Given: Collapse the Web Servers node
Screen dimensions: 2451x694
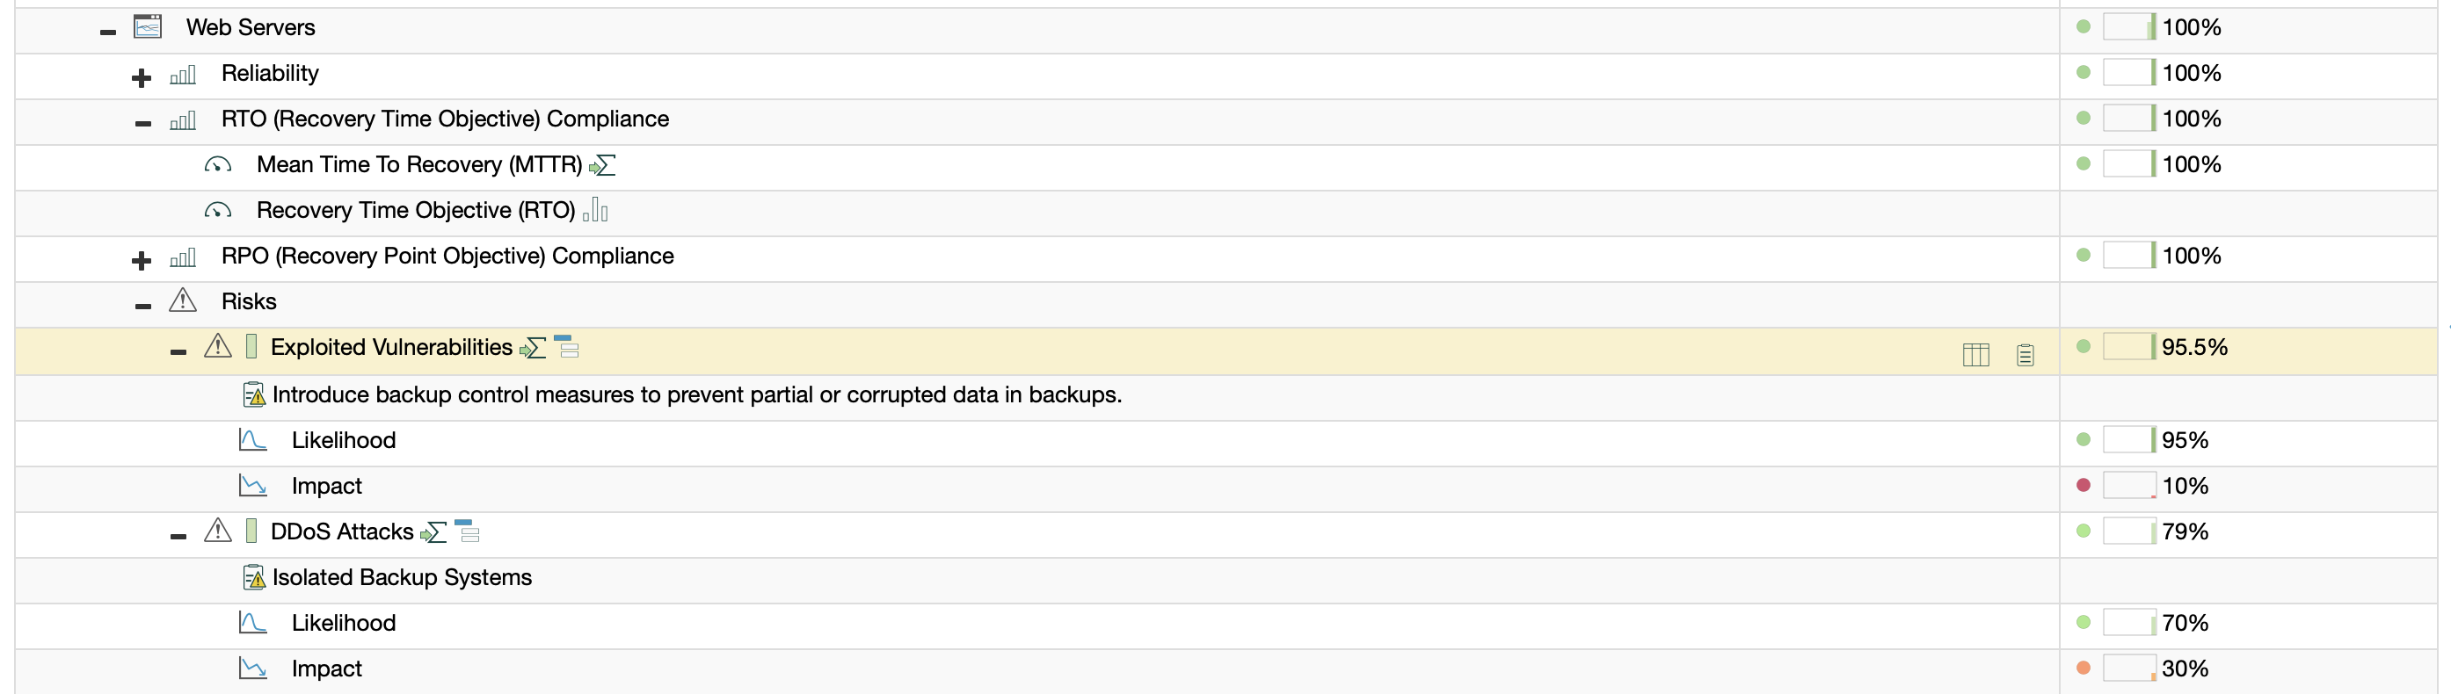Looking at the screenshot, I should click(107, 32).
